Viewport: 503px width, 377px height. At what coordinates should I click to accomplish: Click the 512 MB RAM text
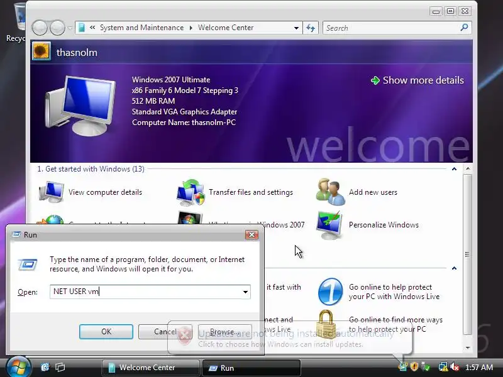153,101
